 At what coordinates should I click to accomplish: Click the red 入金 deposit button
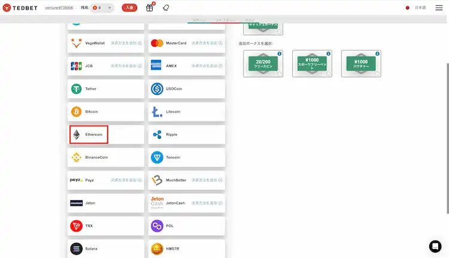coord(129,8)
